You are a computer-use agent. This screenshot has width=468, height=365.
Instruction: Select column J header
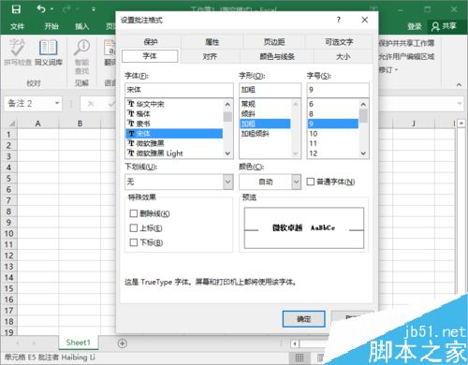point(414,124)
